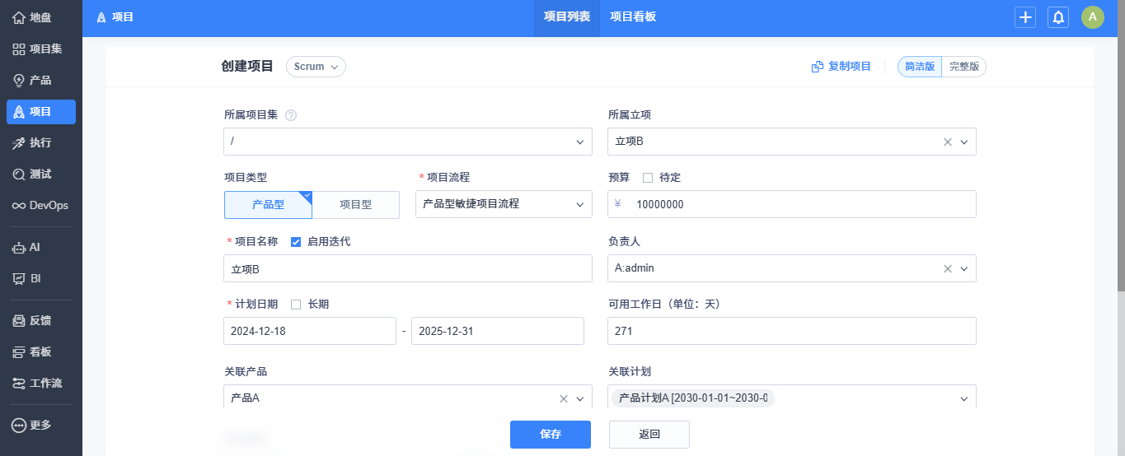
Task: Switch to 完整版 form mode
Action: coord(964,67)
